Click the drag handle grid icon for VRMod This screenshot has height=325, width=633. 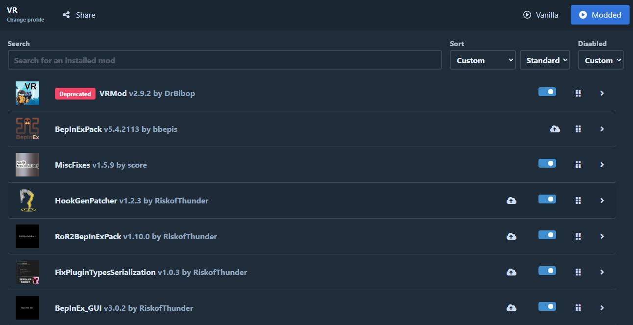point(578,93)
